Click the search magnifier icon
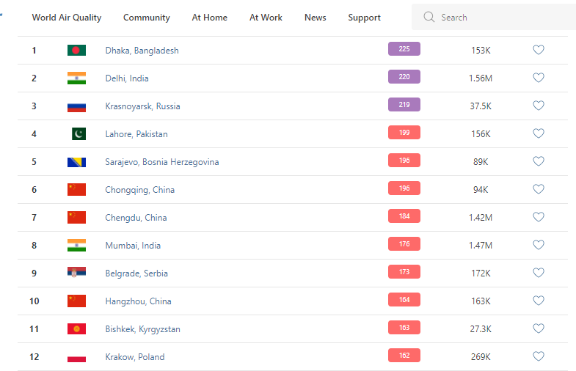Image resolution: width=576 pixels, height=371 pixels. click(x=429, y=17)
